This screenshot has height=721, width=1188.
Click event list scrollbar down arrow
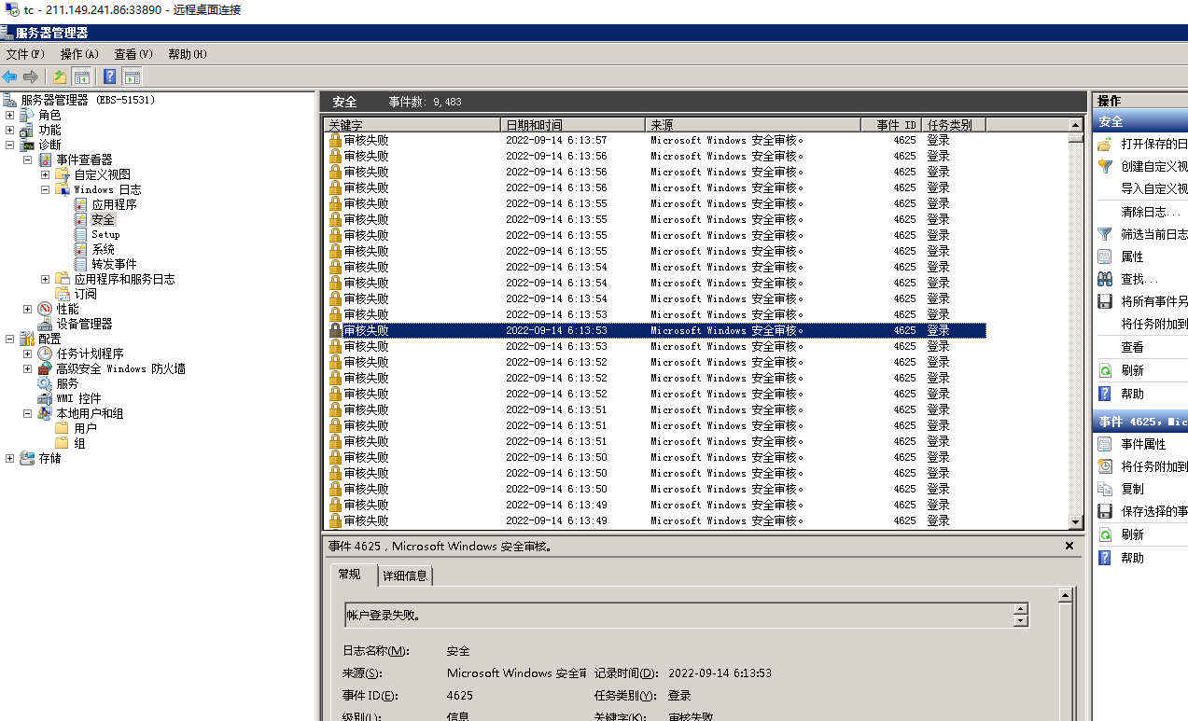(1076, 522)
